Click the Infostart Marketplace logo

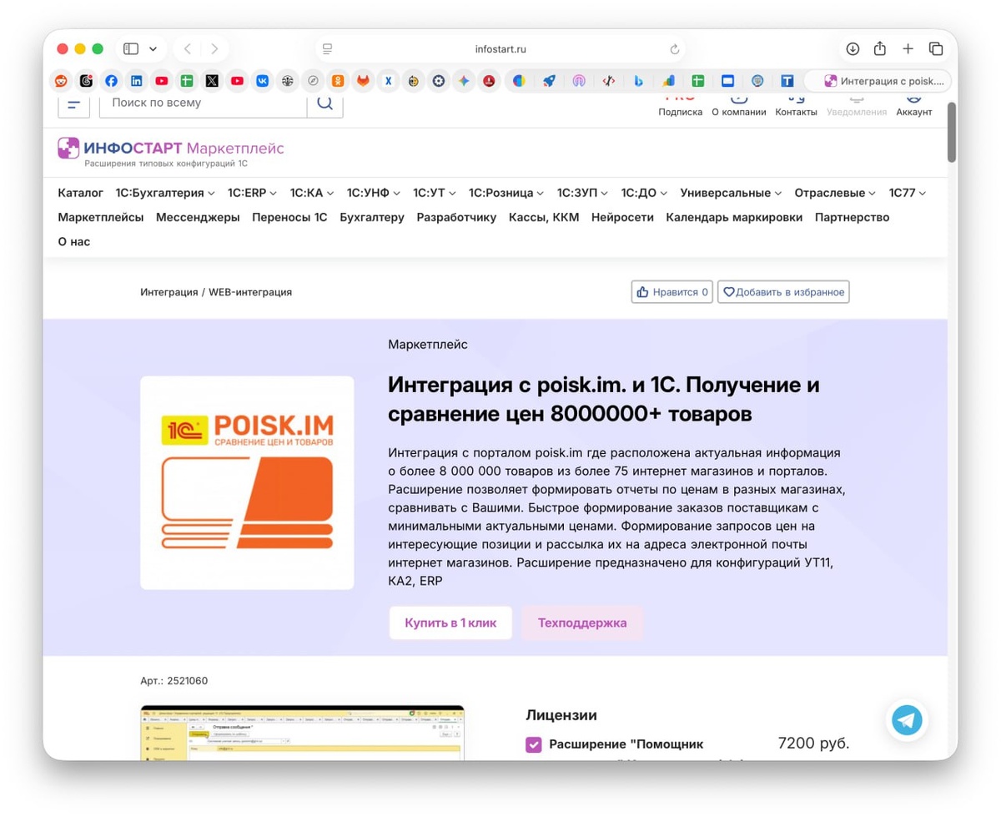[171, 153]
